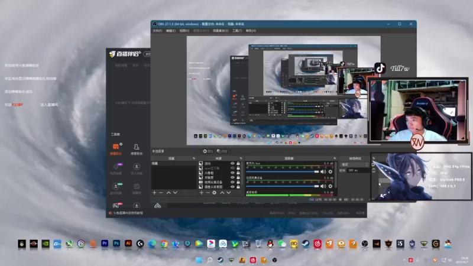Open source properties gear in Sources toolbar
Image resolution: width=473 pixels, height=266 pixels.
(x=214, y=193)
